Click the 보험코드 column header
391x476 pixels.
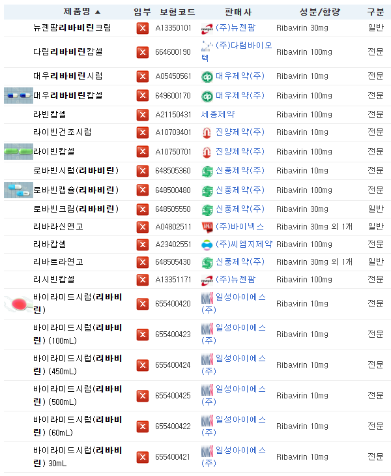point(177,12)
